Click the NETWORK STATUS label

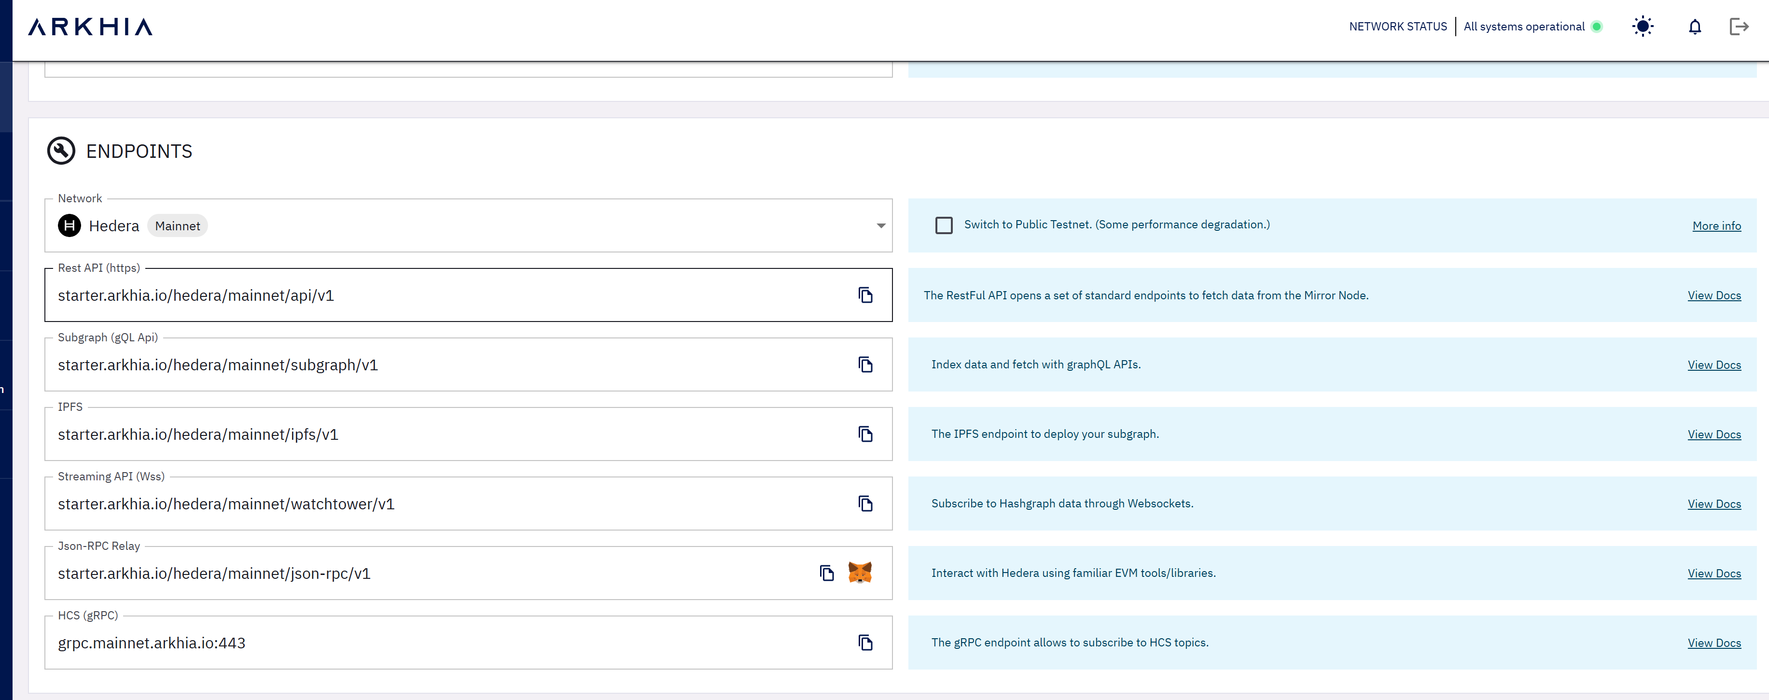pos(1397,27)
